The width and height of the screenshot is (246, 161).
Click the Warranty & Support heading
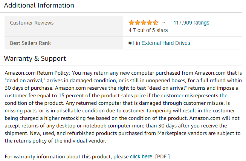35,58
